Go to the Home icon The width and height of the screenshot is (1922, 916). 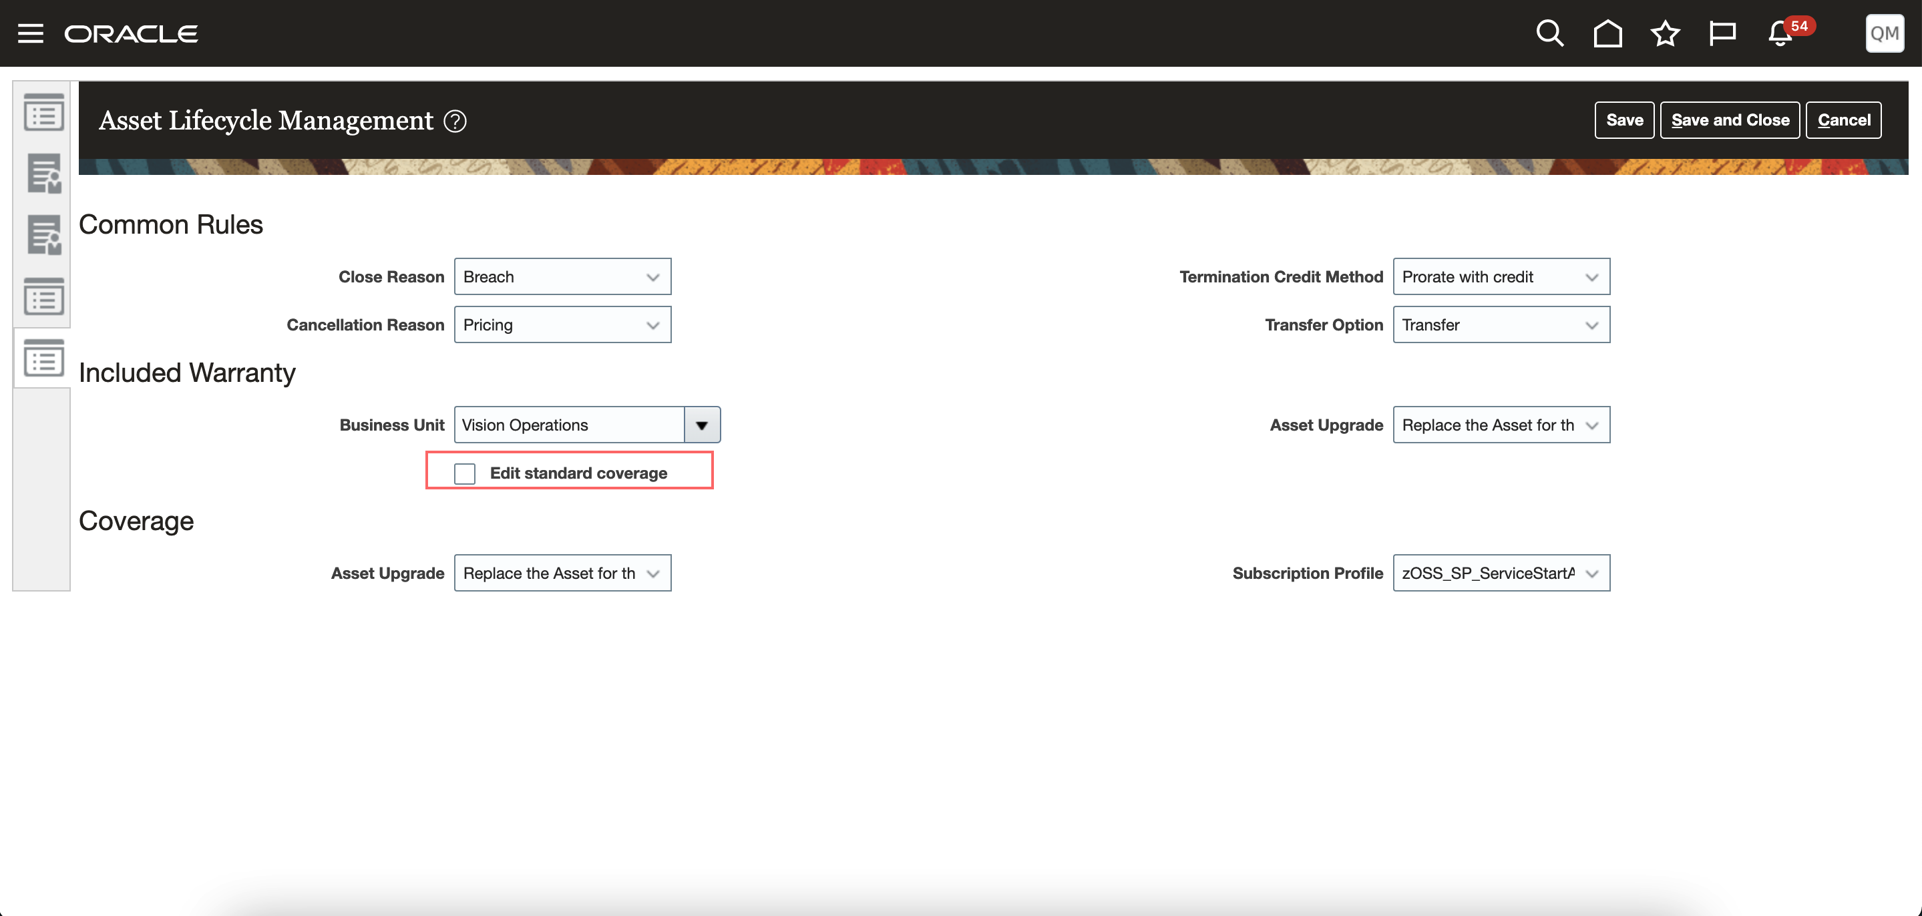[x=1607, y=33]
